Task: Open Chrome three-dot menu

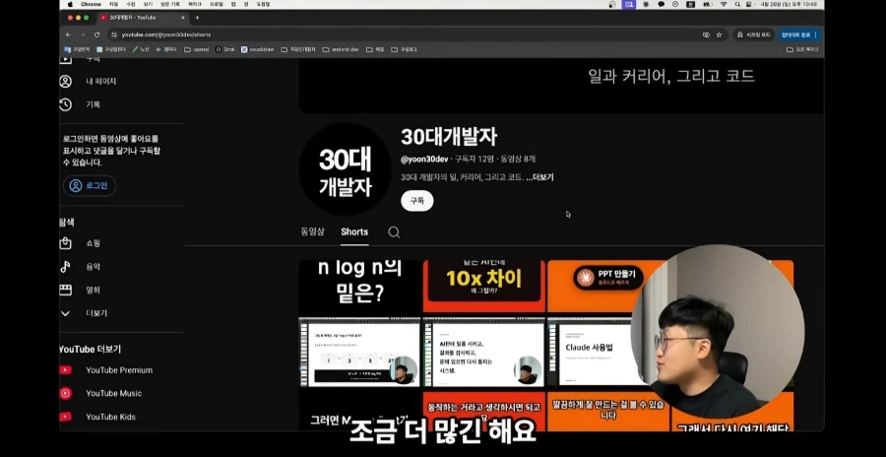Action: tap(815, 34)
